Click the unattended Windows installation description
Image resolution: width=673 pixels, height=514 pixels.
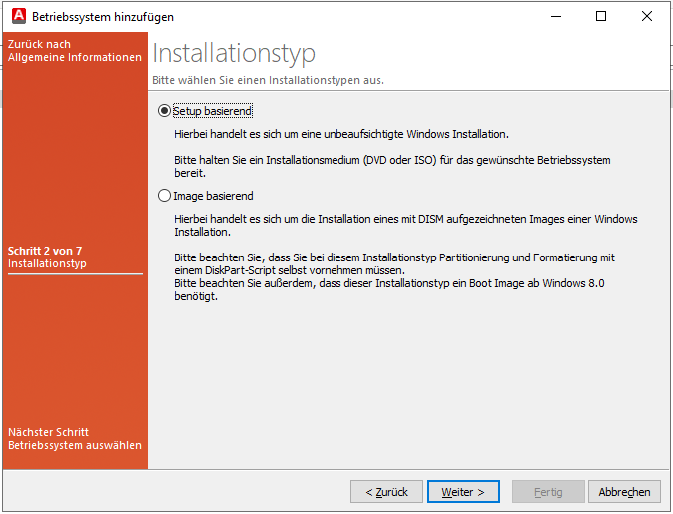[341, 133]
